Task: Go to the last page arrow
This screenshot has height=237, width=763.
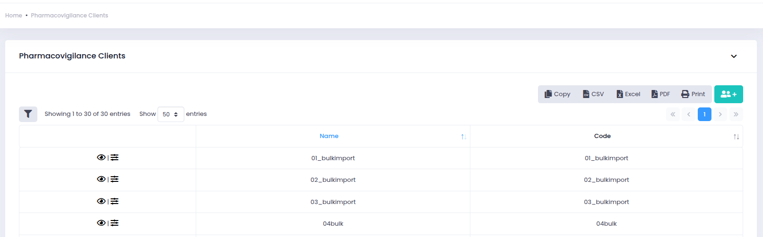Action: click(736, 114)
